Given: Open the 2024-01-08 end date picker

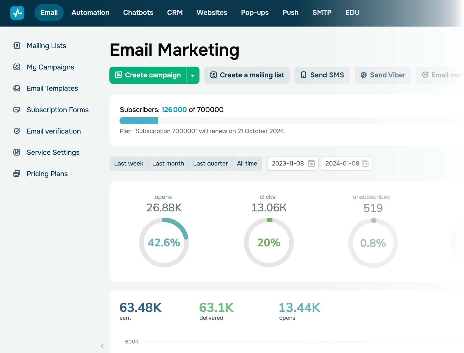Looking at the screenshot, I should click(x=346, y=164).
